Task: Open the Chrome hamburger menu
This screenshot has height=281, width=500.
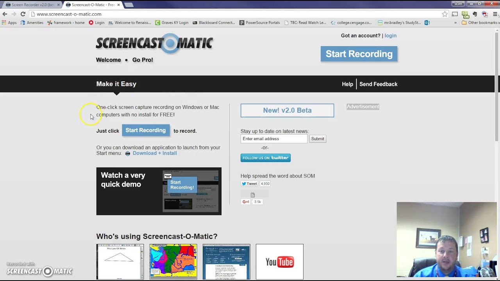Action: point(495,14)
